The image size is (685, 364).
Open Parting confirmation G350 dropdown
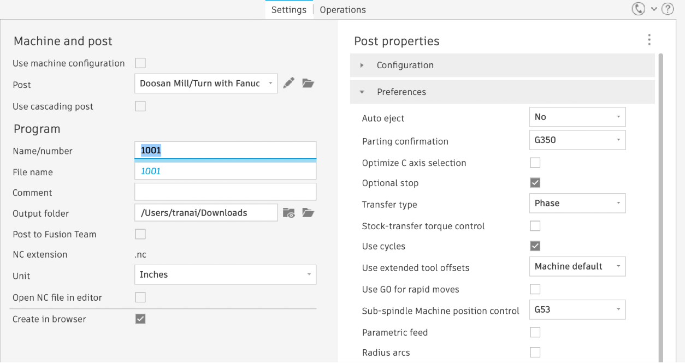(x=577, y=140)
